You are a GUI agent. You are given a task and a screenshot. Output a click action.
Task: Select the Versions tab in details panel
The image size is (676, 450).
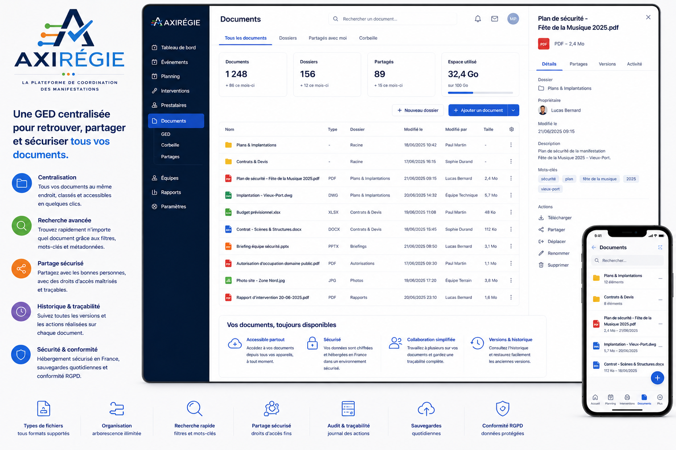point(607,64)
